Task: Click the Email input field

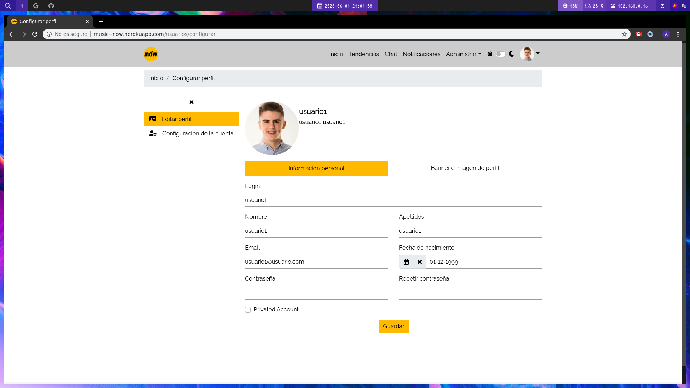Action: click(316, 262)
